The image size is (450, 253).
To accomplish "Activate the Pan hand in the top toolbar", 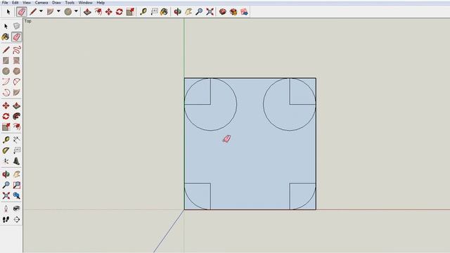I will coord(188,12).
